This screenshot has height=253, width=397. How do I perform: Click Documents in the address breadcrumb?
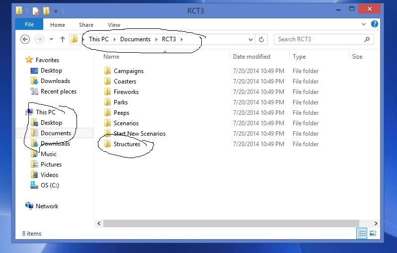(x=135, y=39)
